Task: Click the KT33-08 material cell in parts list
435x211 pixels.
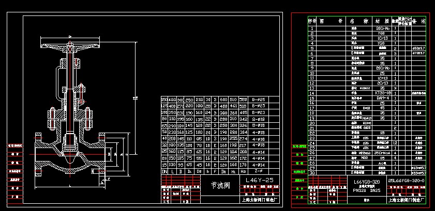Action: click(x=382, y=92)
